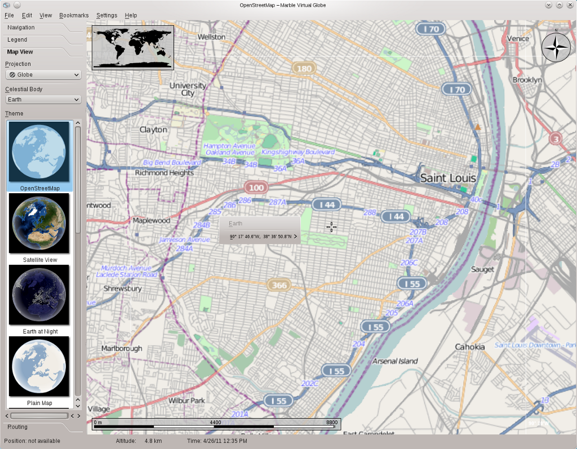Open the Bookmarks menu
This screenshot has width=577, height=449.
tap(74, 15)
